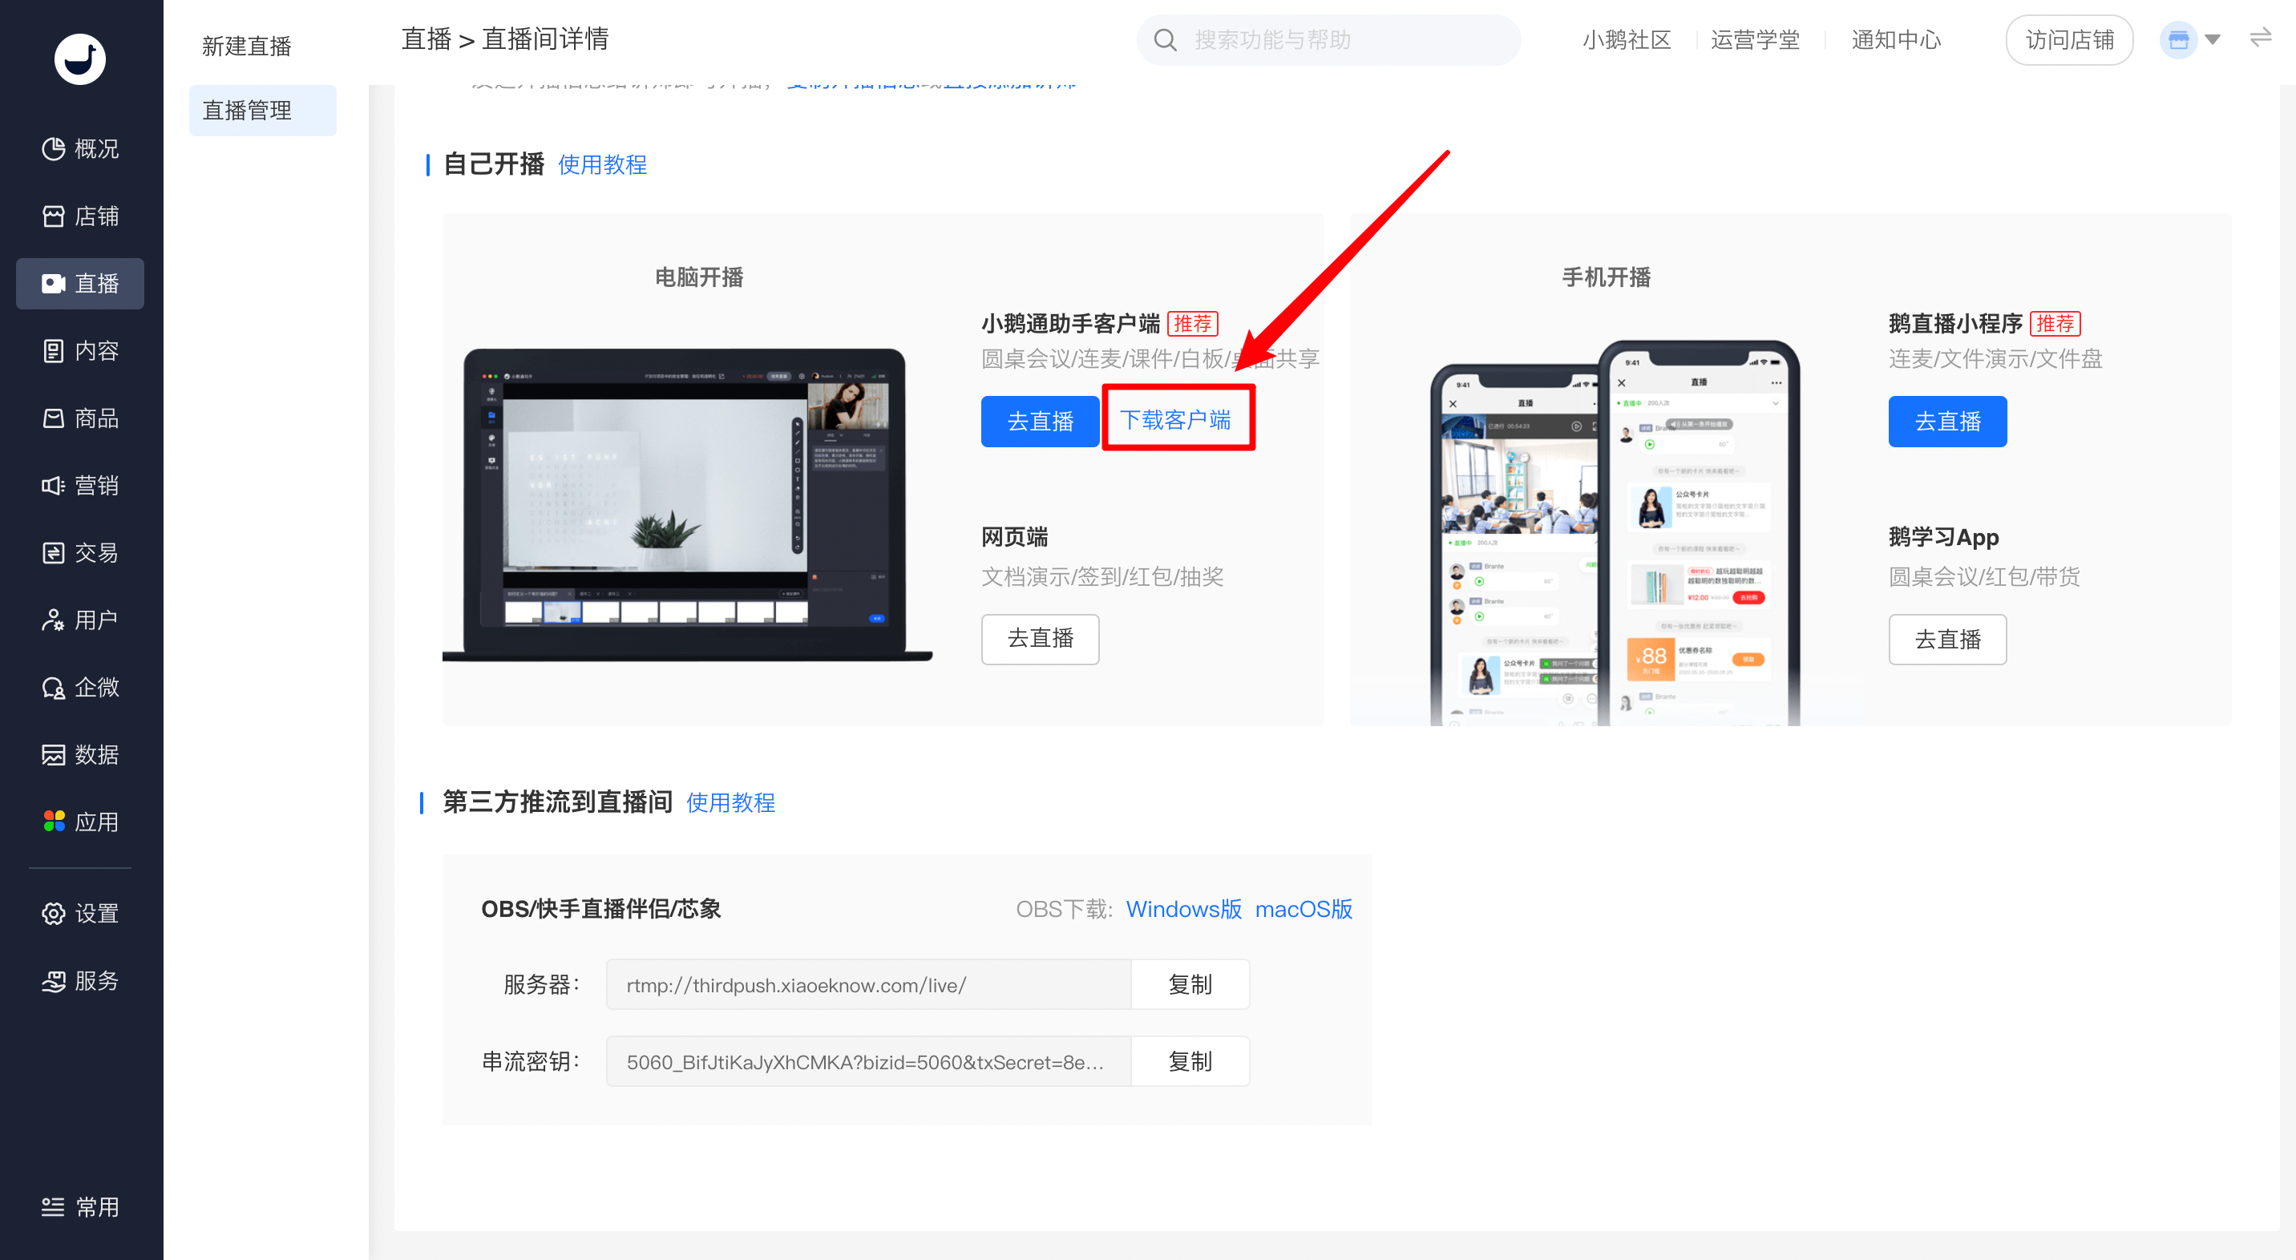Click the 串流密钥 stream key field
Image resolution: width=2296 pixels, height=1260 pixels.
868,1061
